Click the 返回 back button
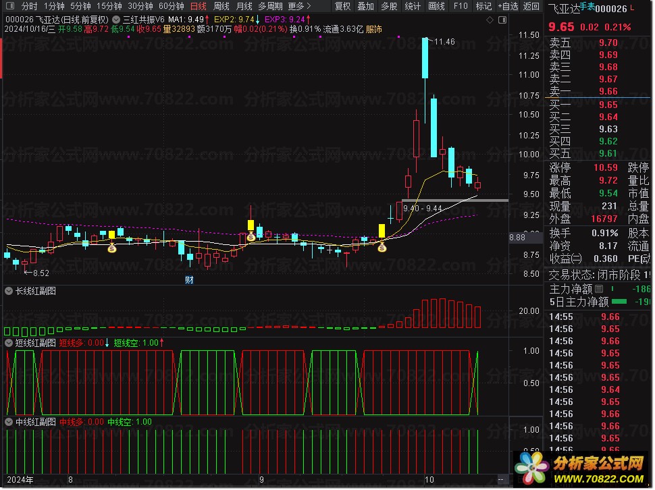Image resolution: width=655 pixels, height=490 pixels. tap(531, 6)
